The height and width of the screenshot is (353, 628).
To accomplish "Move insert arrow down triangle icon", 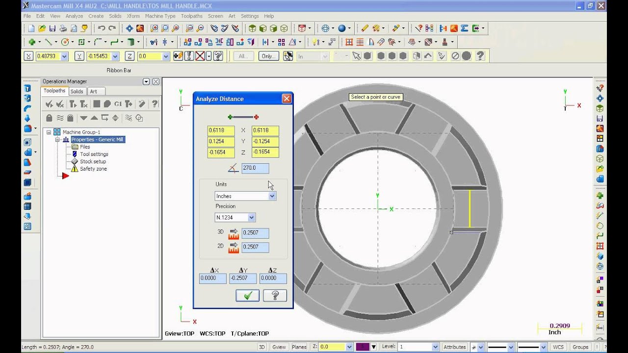I will click(83, 118).
